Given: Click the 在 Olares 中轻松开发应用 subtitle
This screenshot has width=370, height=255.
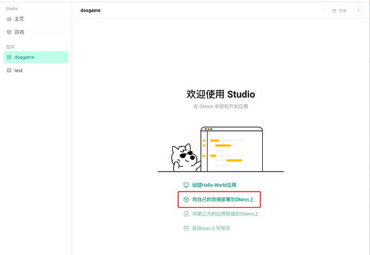Looking at the screenshot, I should tap(220, 106).
